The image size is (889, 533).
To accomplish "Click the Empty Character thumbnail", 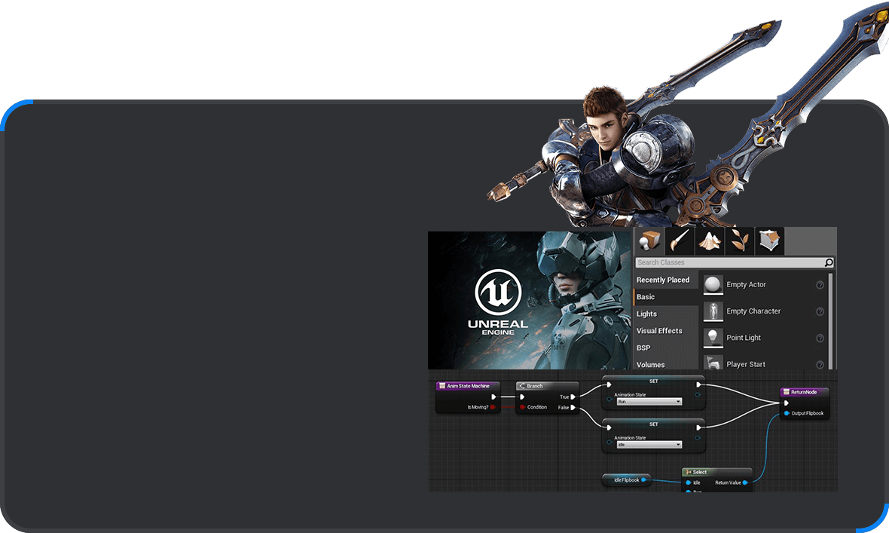I will click(713, 311).
